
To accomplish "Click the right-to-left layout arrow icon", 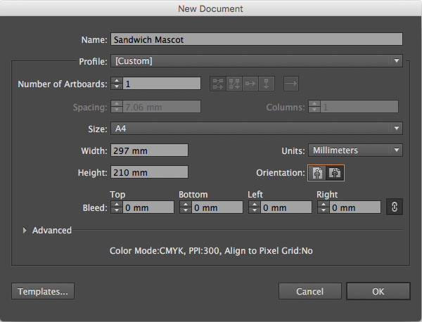I will (x=291, y=84).
